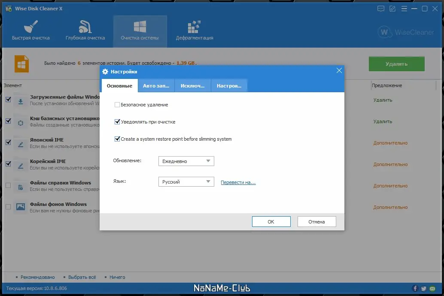
Task: Click the Рекомендовано selection link
Action: pyautogui.click(x=38, y=277)
